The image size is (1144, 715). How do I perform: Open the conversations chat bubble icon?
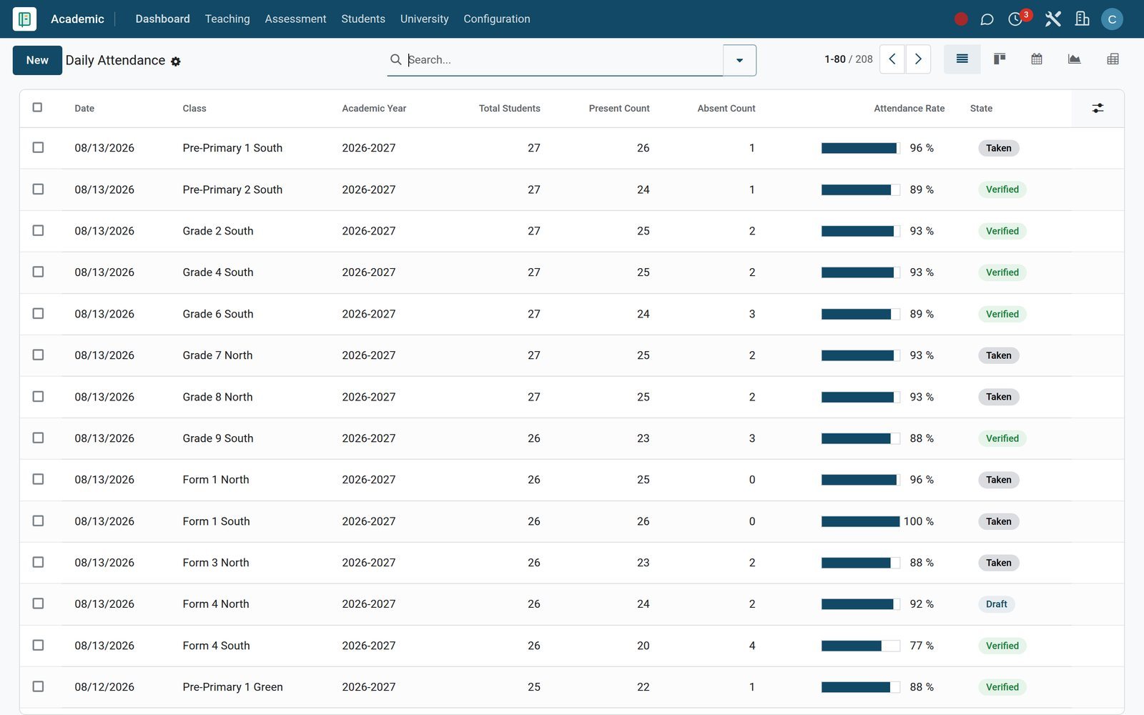point(987,19)
